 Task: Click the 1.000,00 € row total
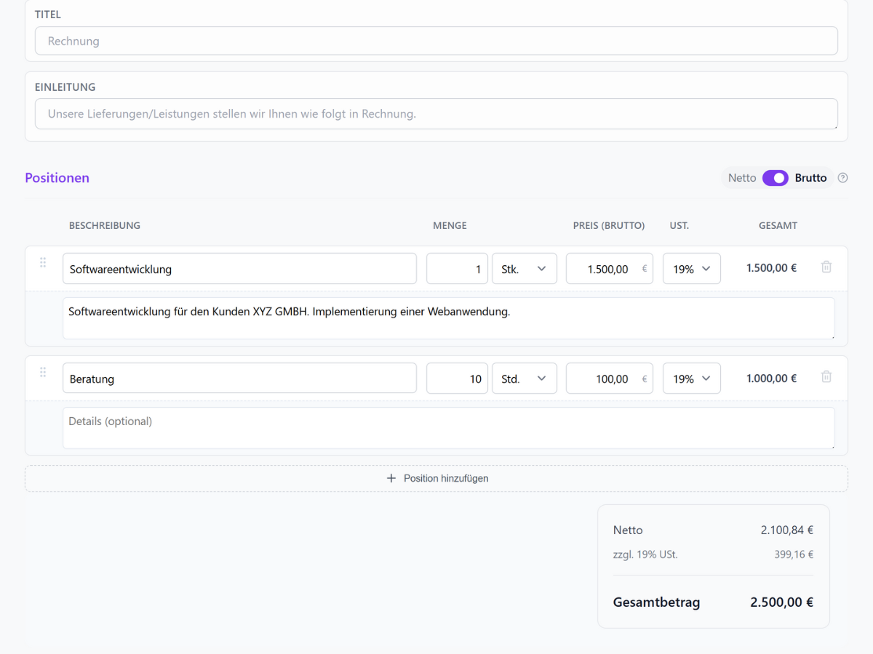point(771,378)
